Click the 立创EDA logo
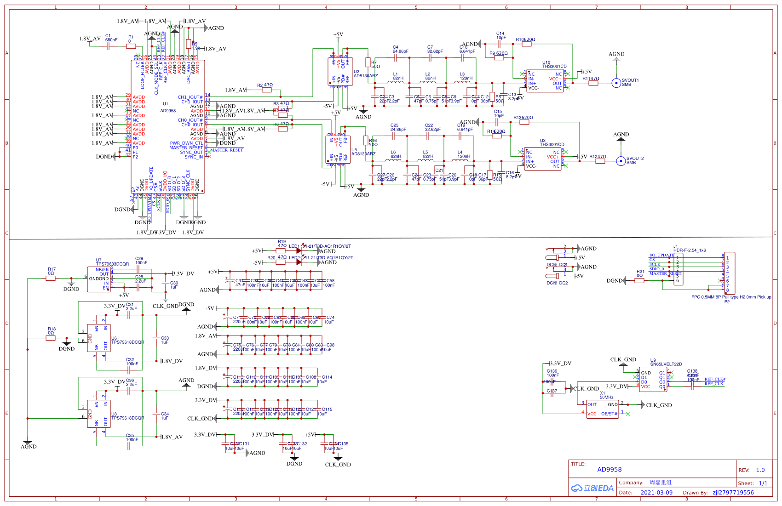 tap(592, 488)
